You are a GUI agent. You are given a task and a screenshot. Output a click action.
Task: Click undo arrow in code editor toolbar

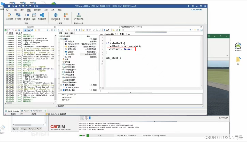[x=59, y=30]
